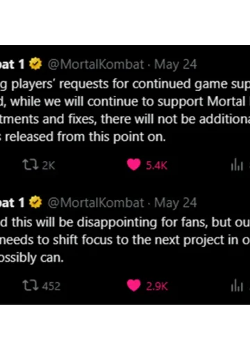The image size is (250, 350).
Task: Select the account display name on the second tweet
Action: (12, 203)
